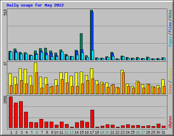Click the Files legend label

[170, 27]
